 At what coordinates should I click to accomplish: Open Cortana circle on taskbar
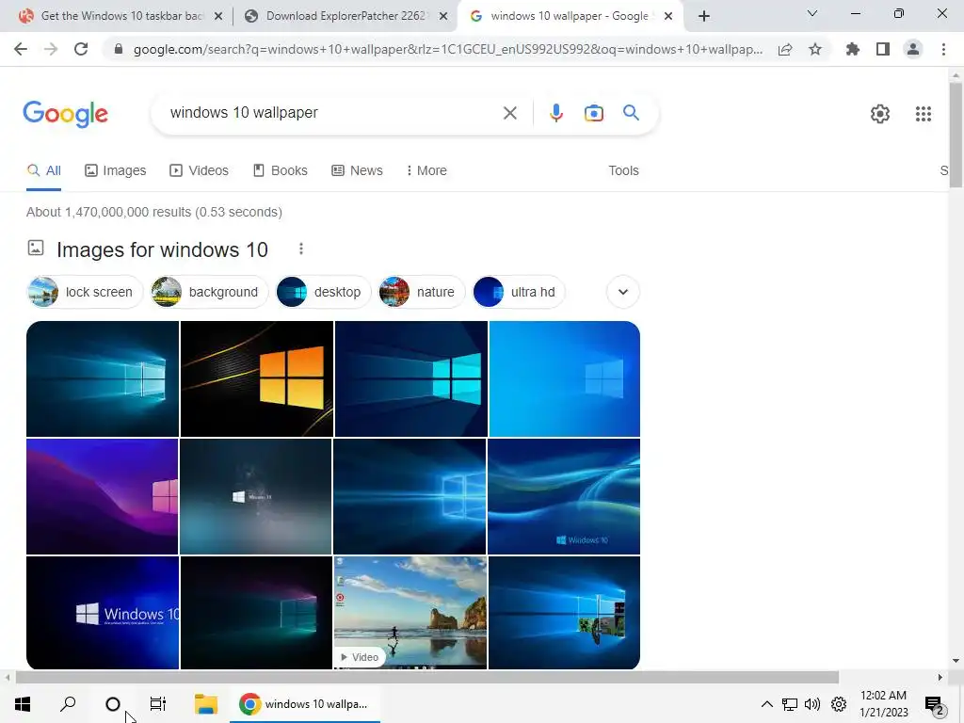click(x=113, y=704)
